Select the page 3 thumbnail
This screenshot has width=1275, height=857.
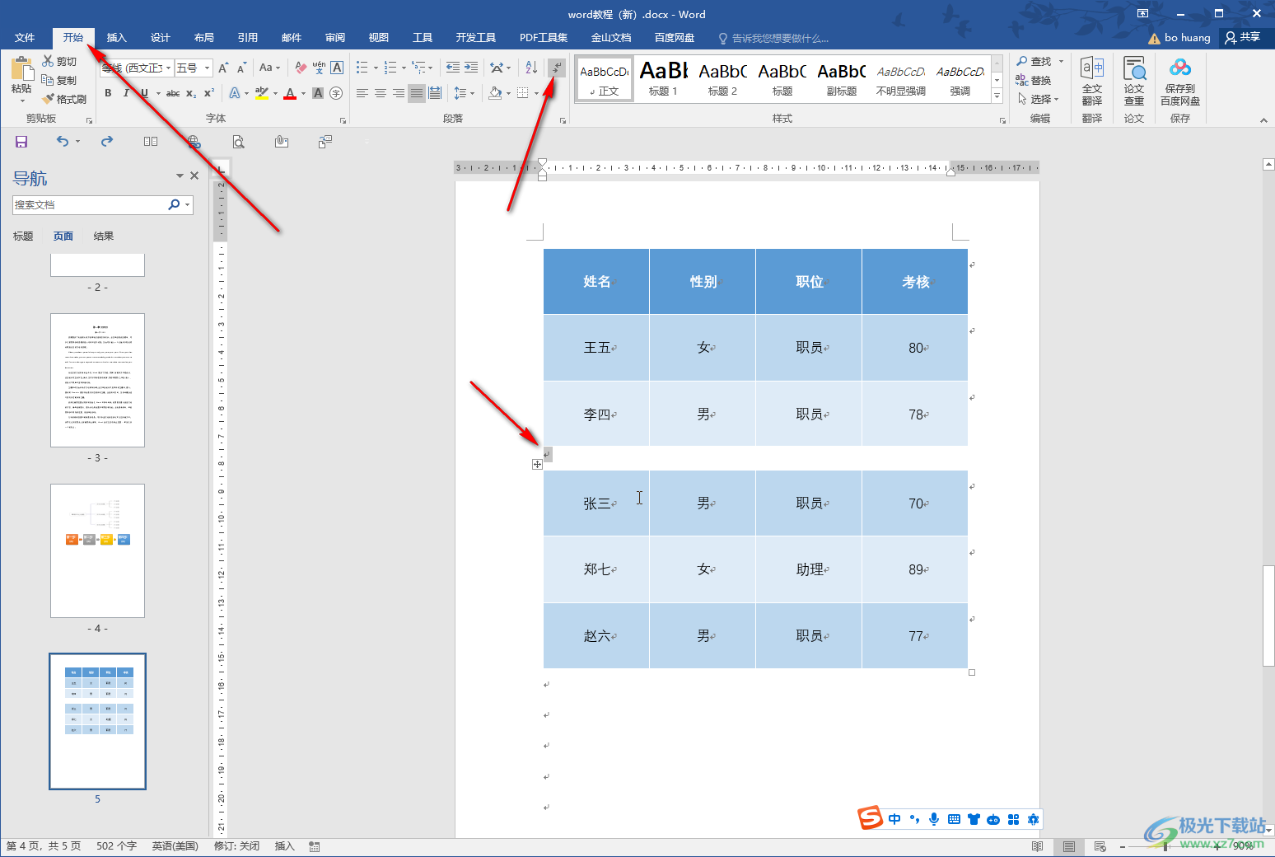pyautogui.click(x=97, y=380)
